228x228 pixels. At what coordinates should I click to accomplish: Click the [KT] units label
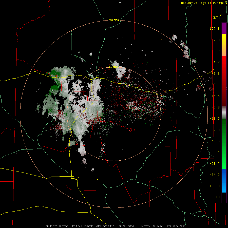point(216,17)
